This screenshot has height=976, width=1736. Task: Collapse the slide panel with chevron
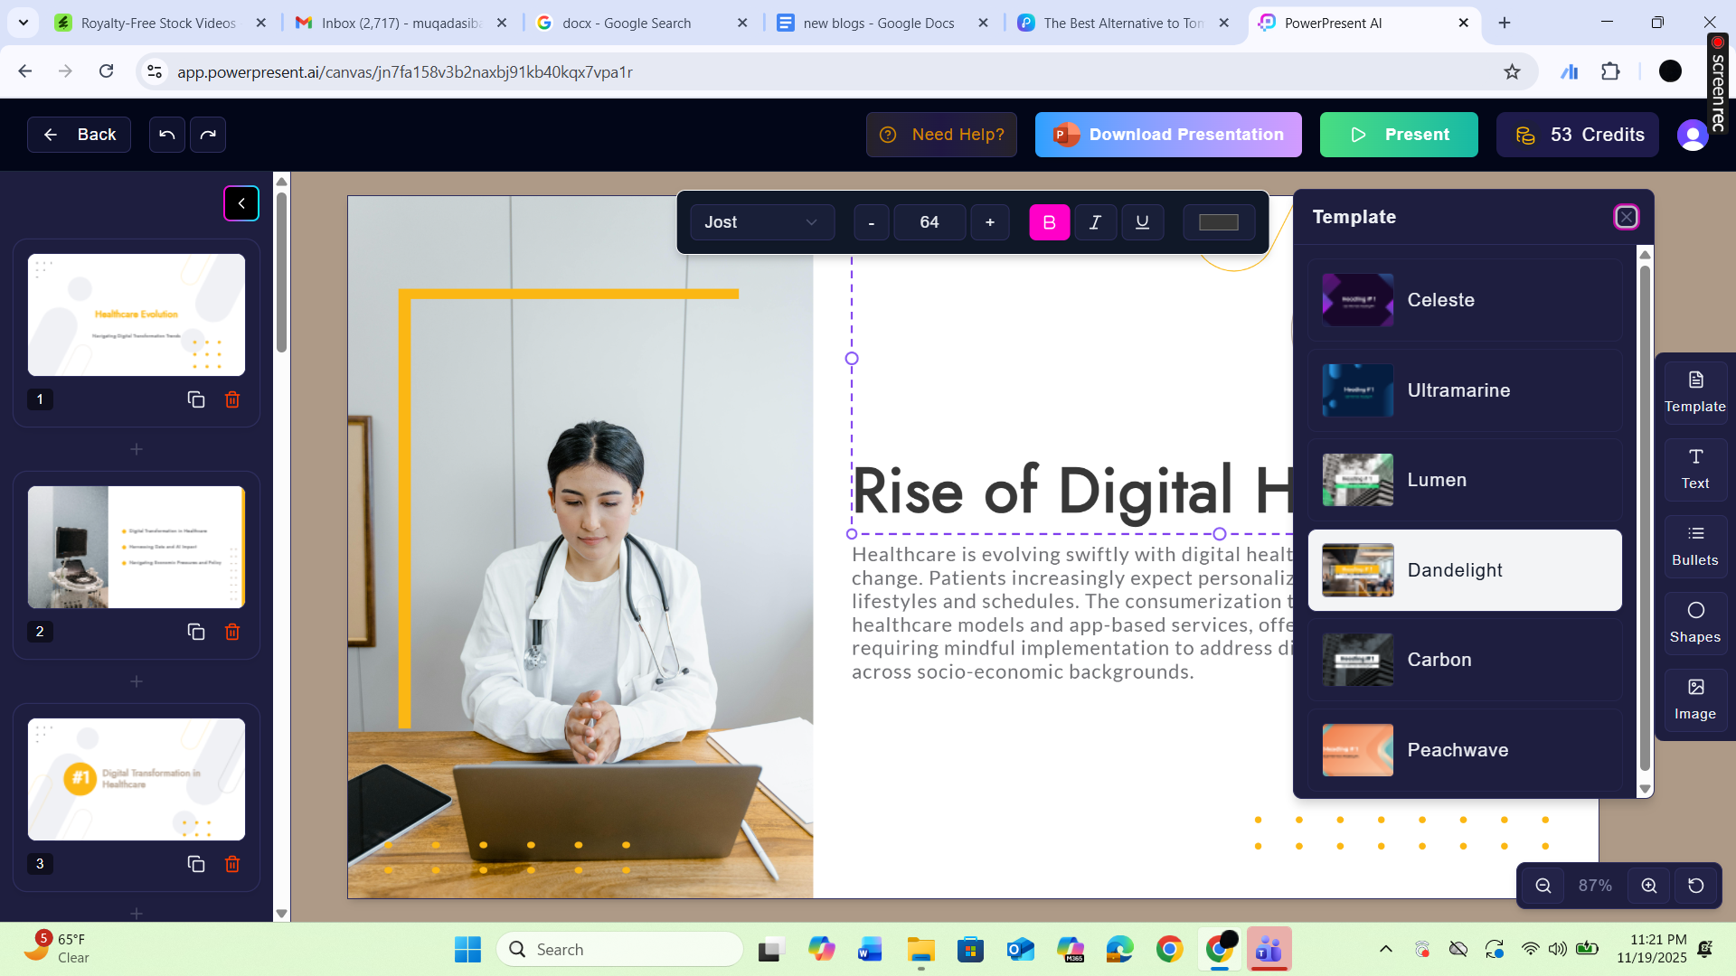point(241,203)
